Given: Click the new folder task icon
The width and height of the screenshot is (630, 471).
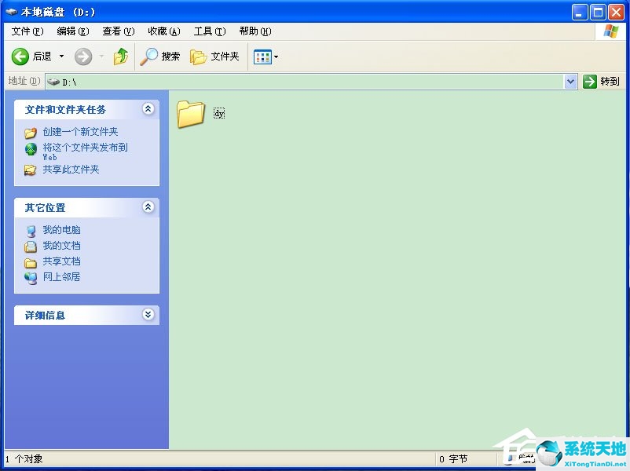Looking at the screenshot, I should pos(31,133).
